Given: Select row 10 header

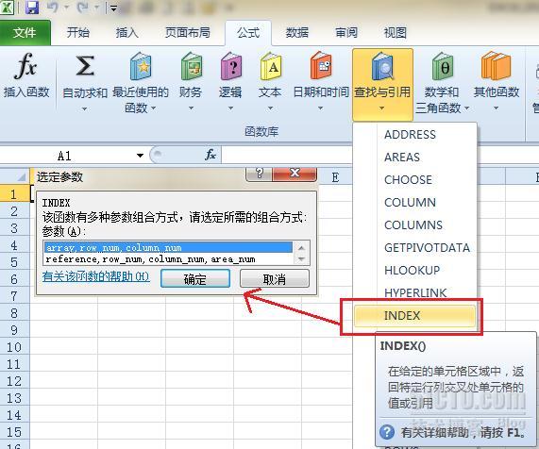Looking at the screenshot, I should [14, 347].
